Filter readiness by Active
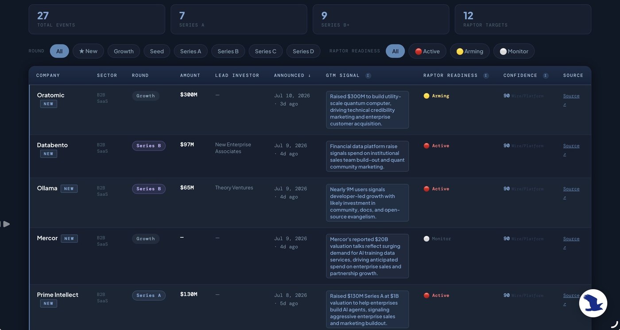Viewport: 620px width, 330px height. point(427,51)
